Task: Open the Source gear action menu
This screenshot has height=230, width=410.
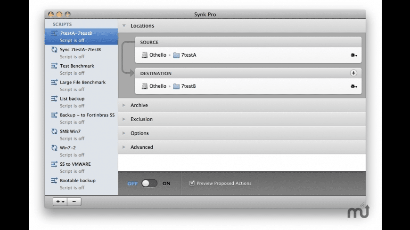Action: coord(354,55)
